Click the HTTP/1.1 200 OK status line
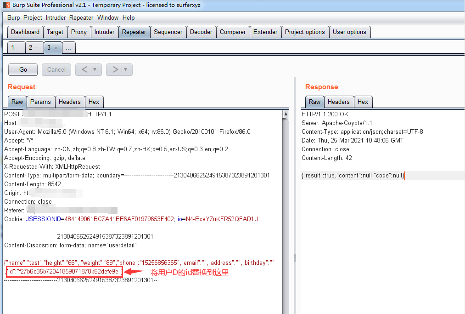The height and width of the screenshot is (314, 465). click(325, 114)
